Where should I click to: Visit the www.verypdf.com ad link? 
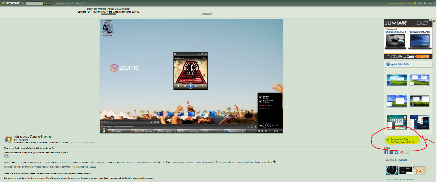(x=108, y=14)
